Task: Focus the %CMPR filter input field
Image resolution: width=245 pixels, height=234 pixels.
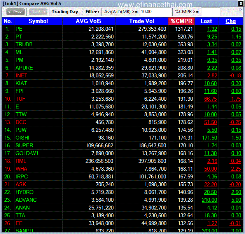Action: point(211,12)
